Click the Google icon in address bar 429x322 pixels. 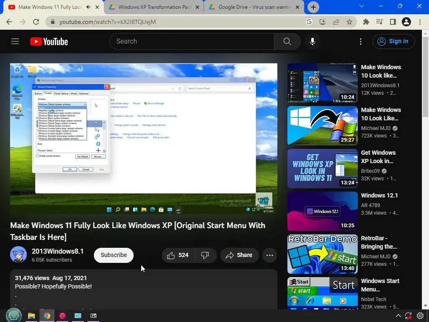[309, 22]
